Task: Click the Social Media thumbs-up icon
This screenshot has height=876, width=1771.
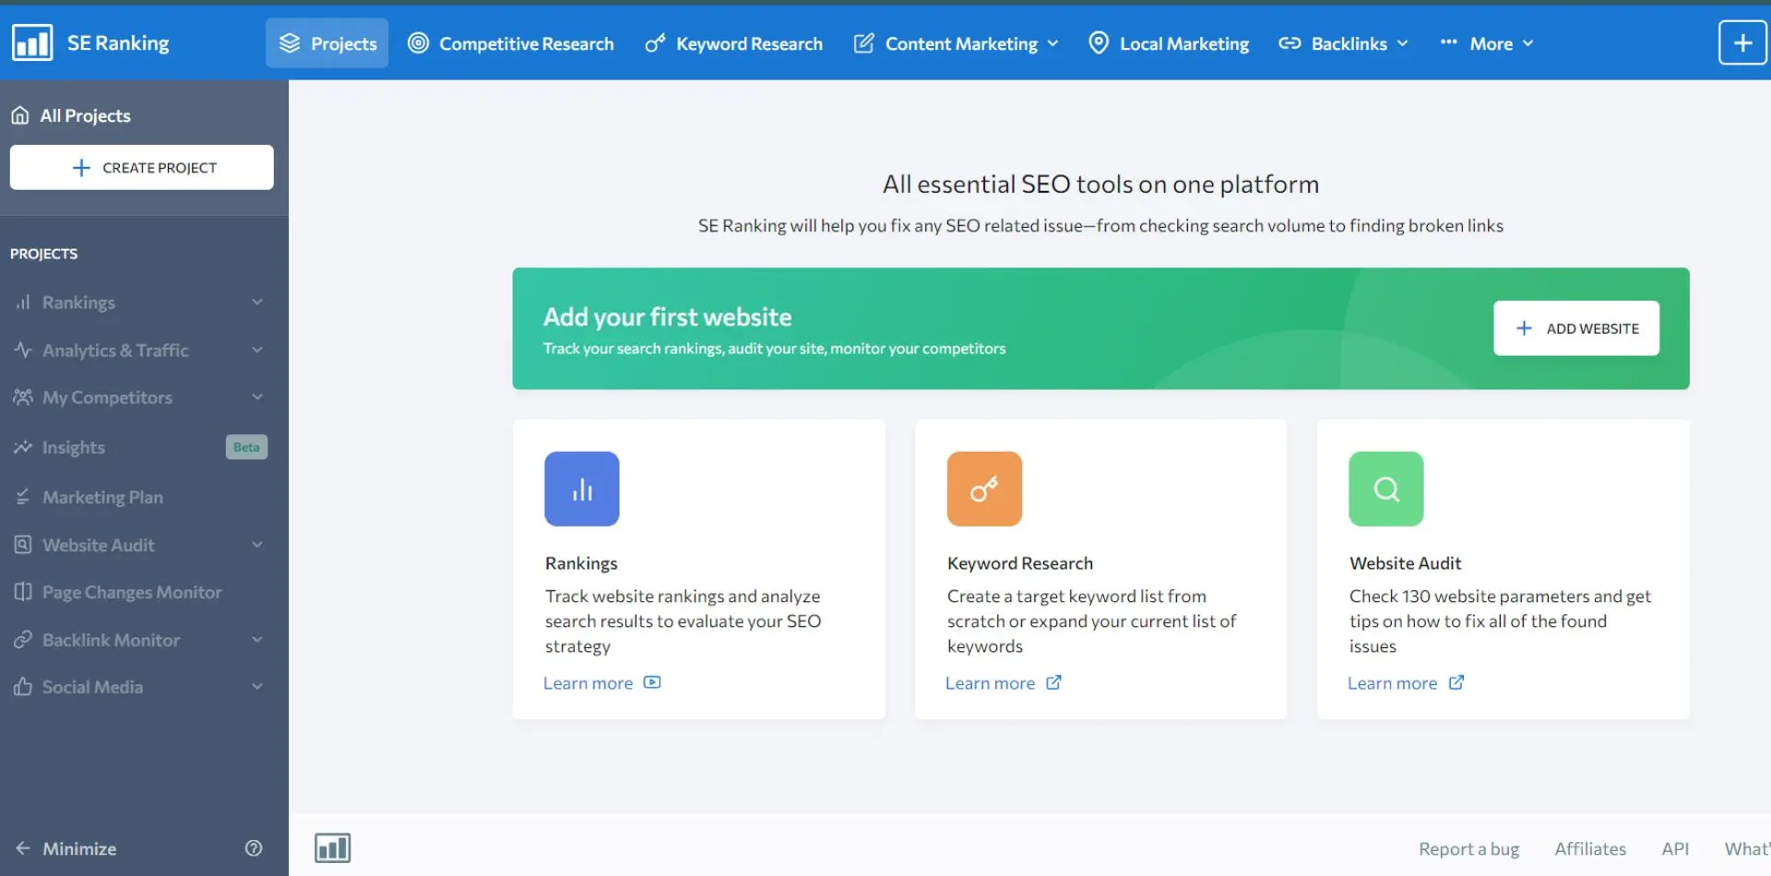Action: coord(23,687)
